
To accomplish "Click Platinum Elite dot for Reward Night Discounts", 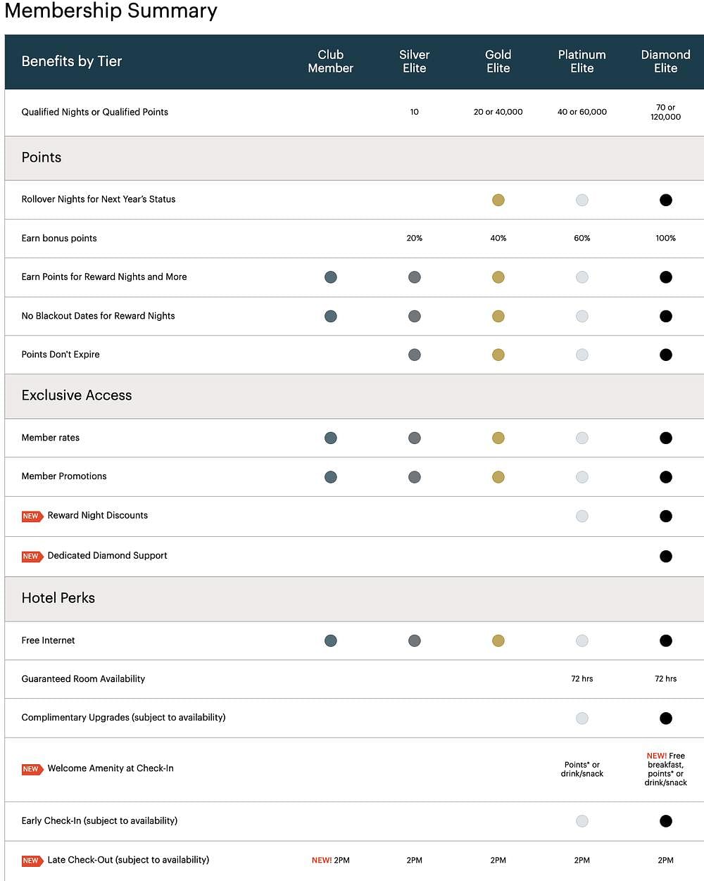I will coord(582,516).
